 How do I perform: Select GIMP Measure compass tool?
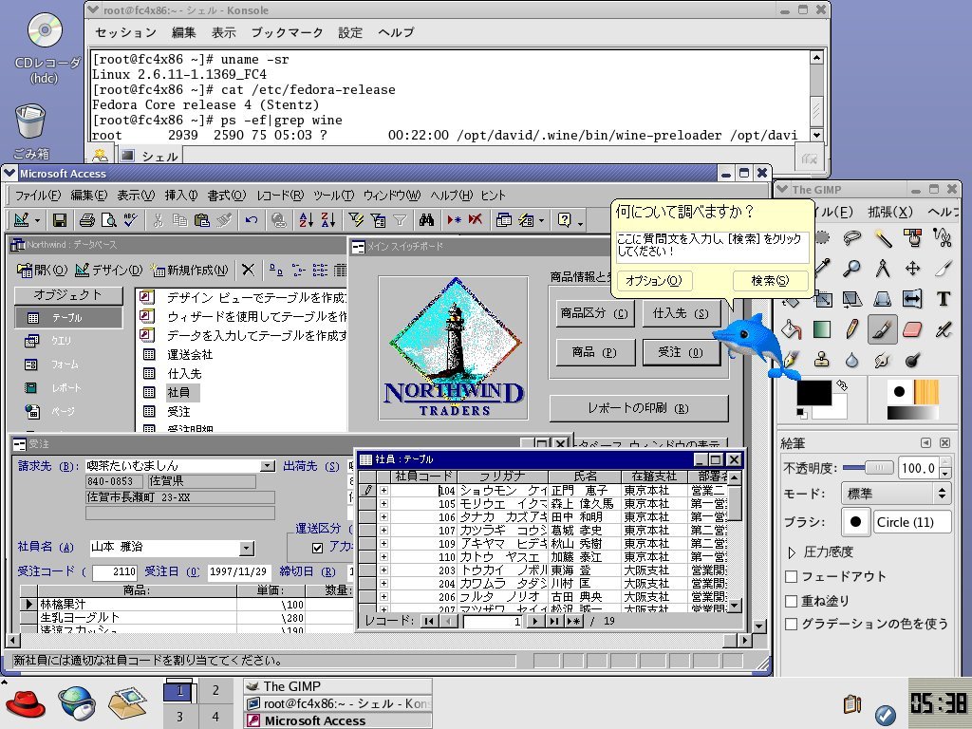tap(882, 268)
